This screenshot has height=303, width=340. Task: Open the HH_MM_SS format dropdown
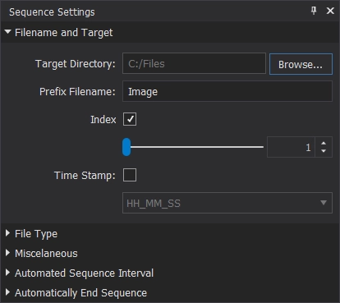point(227,203)
